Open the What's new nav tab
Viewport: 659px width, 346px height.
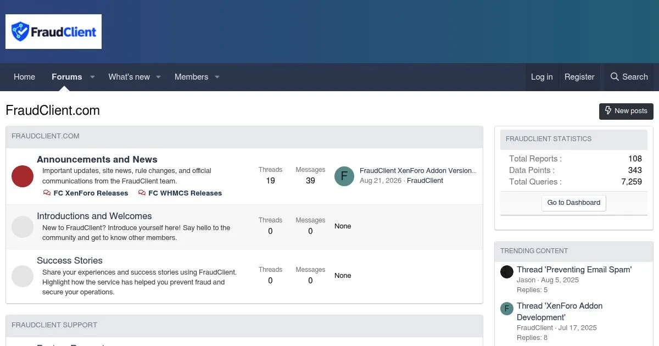pyautogui.click(x=129, y=77)
